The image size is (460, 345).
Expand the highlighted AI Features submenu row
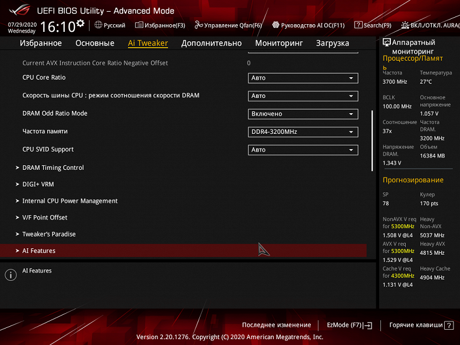click(183, 251)
